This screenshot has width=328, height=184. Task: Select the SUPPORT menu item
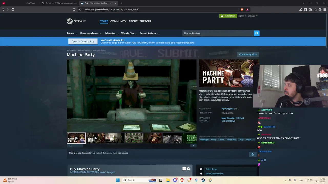[x=146, y=21]
